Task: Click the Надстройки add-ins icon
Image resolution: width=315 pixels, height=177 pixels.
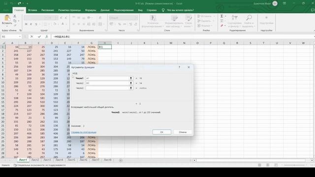Action: (x=266, y=18)
